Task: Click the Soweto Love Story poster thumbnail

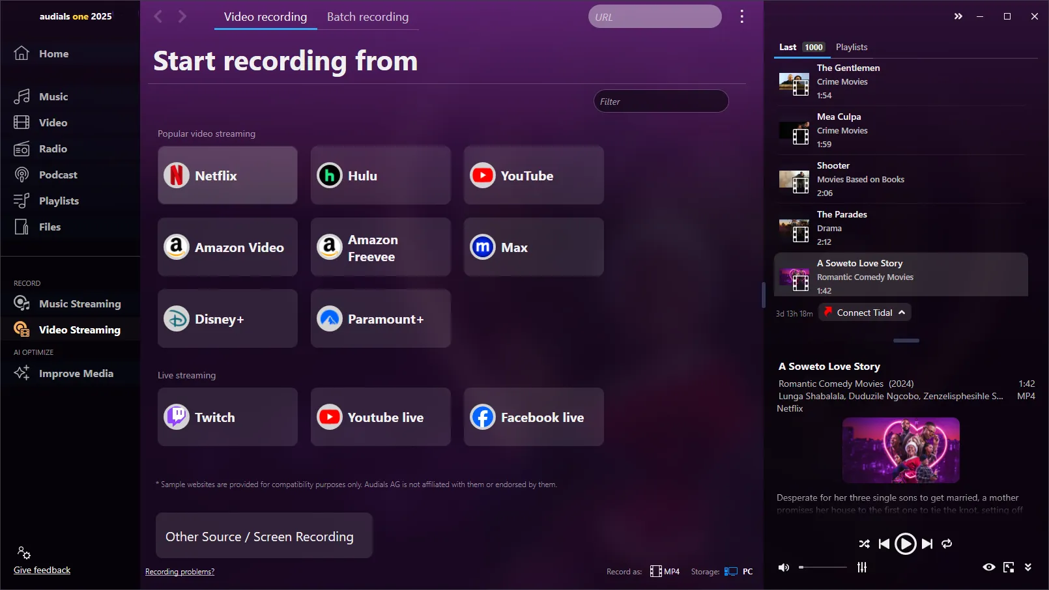Action: pos(900,450)
